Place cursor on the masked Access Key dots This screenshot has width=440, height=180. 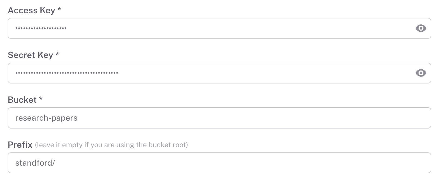tap(41, 28)
